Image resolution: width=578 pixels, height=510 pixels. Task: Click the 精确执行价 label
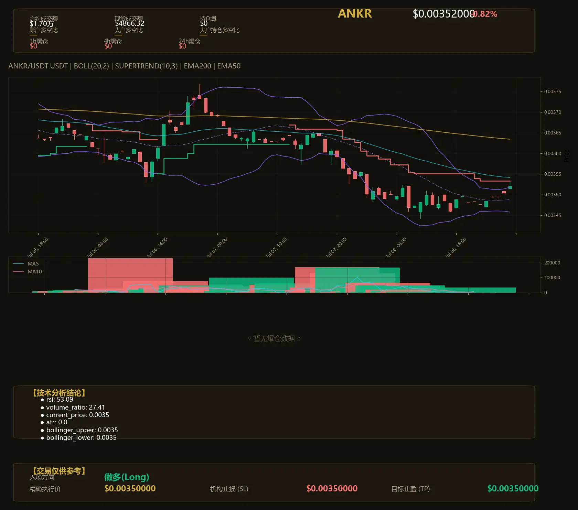[45, 489]
